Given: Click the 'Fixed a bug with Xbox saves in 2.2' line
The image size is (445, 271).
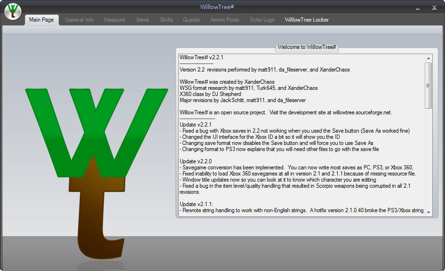Looking at the screenshot, I should coord(294,131).
